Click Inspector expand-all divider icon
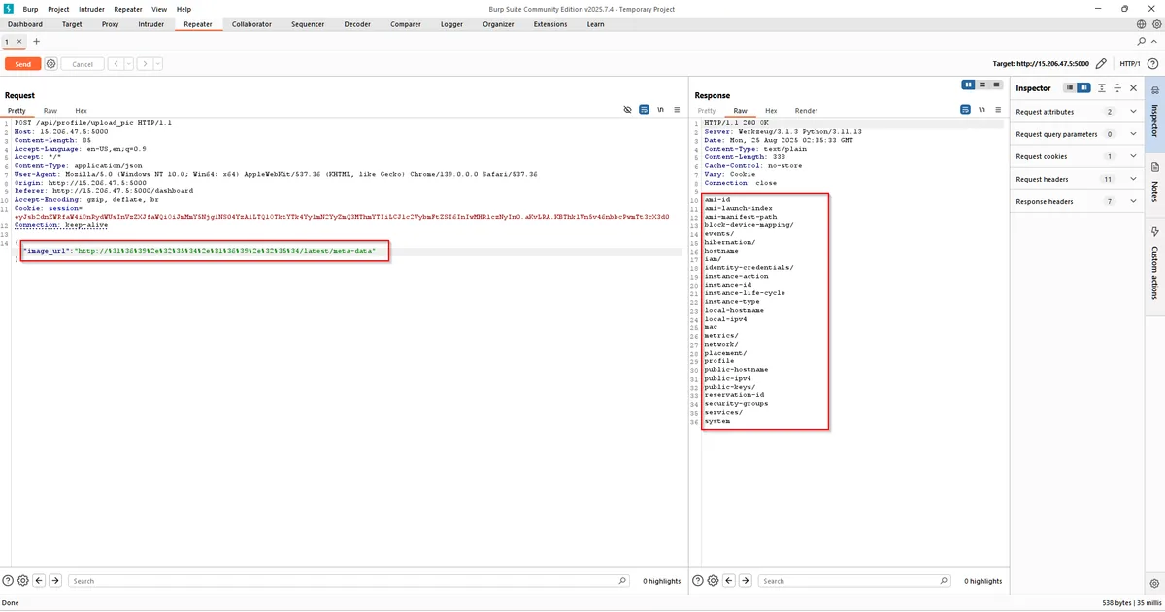Image resolution: width=1165 pixels, height=612 pixels. 1117,87
